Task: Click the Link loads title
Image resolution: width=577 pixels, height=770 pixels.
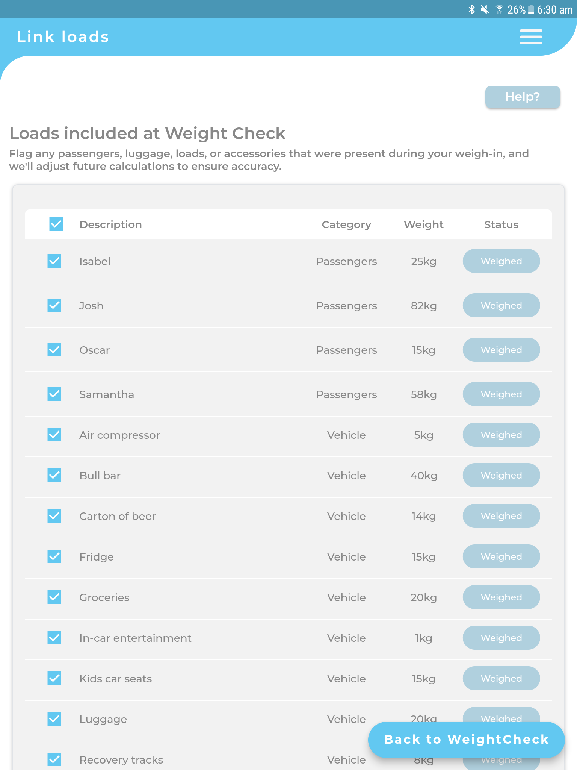Action: coord(63,36)
